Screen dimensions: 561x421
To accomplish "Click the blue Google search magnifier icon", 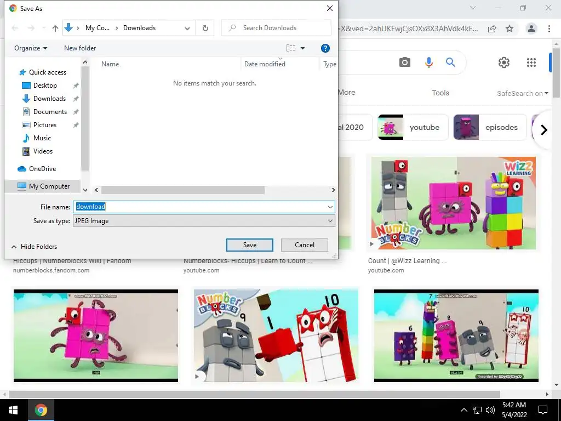I will [450, 62].
